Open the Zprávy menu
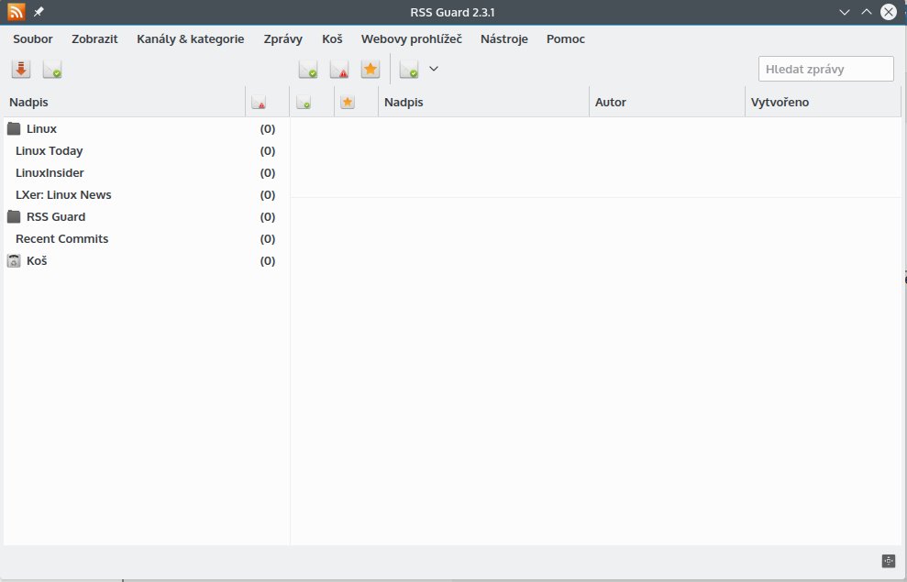 [282, 38]
